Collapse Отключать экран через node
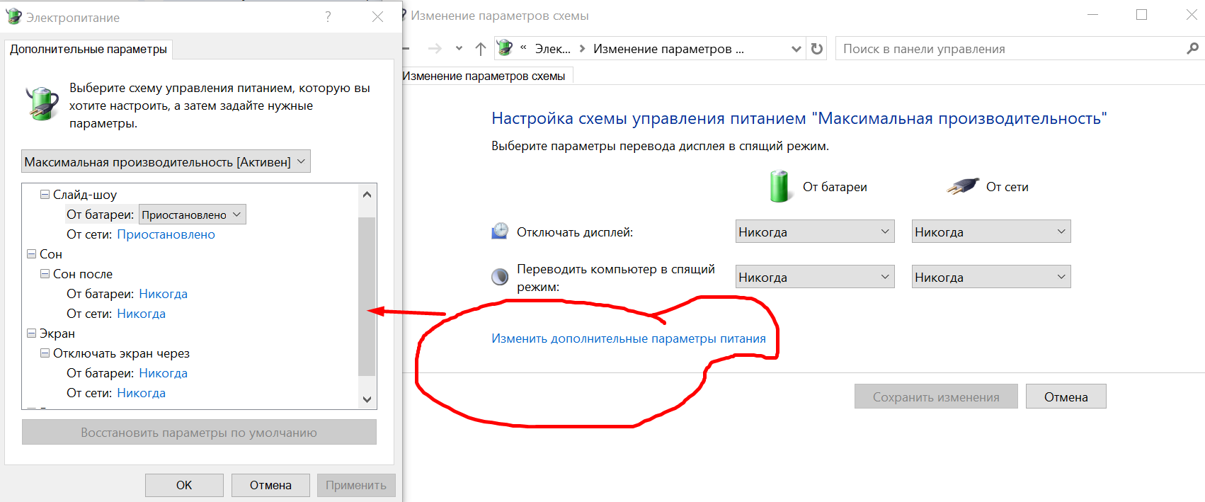The image size is (1205, 502). click(x=45, y=353)
